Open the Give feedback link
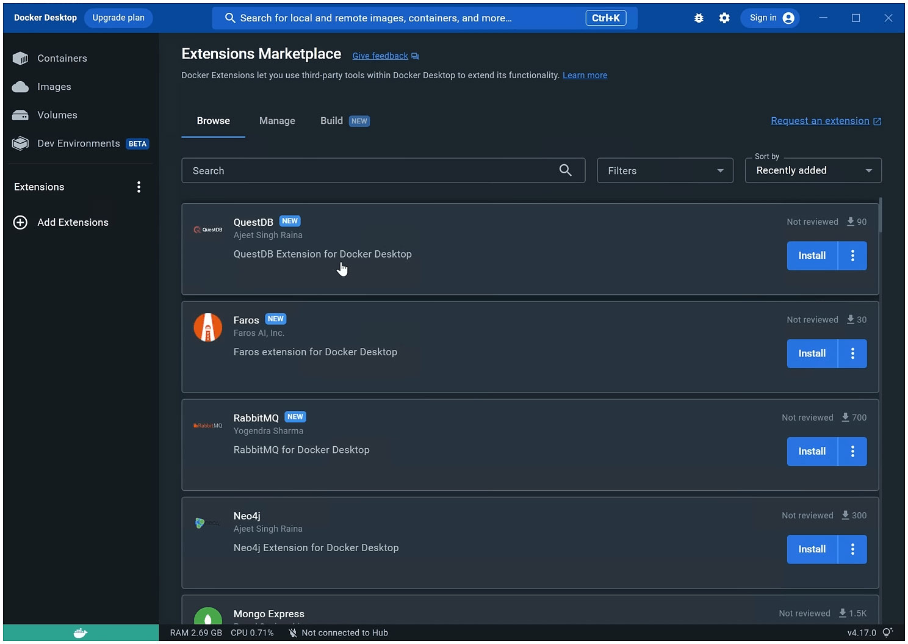Screen dimensions: 908x644 [380, 56]
